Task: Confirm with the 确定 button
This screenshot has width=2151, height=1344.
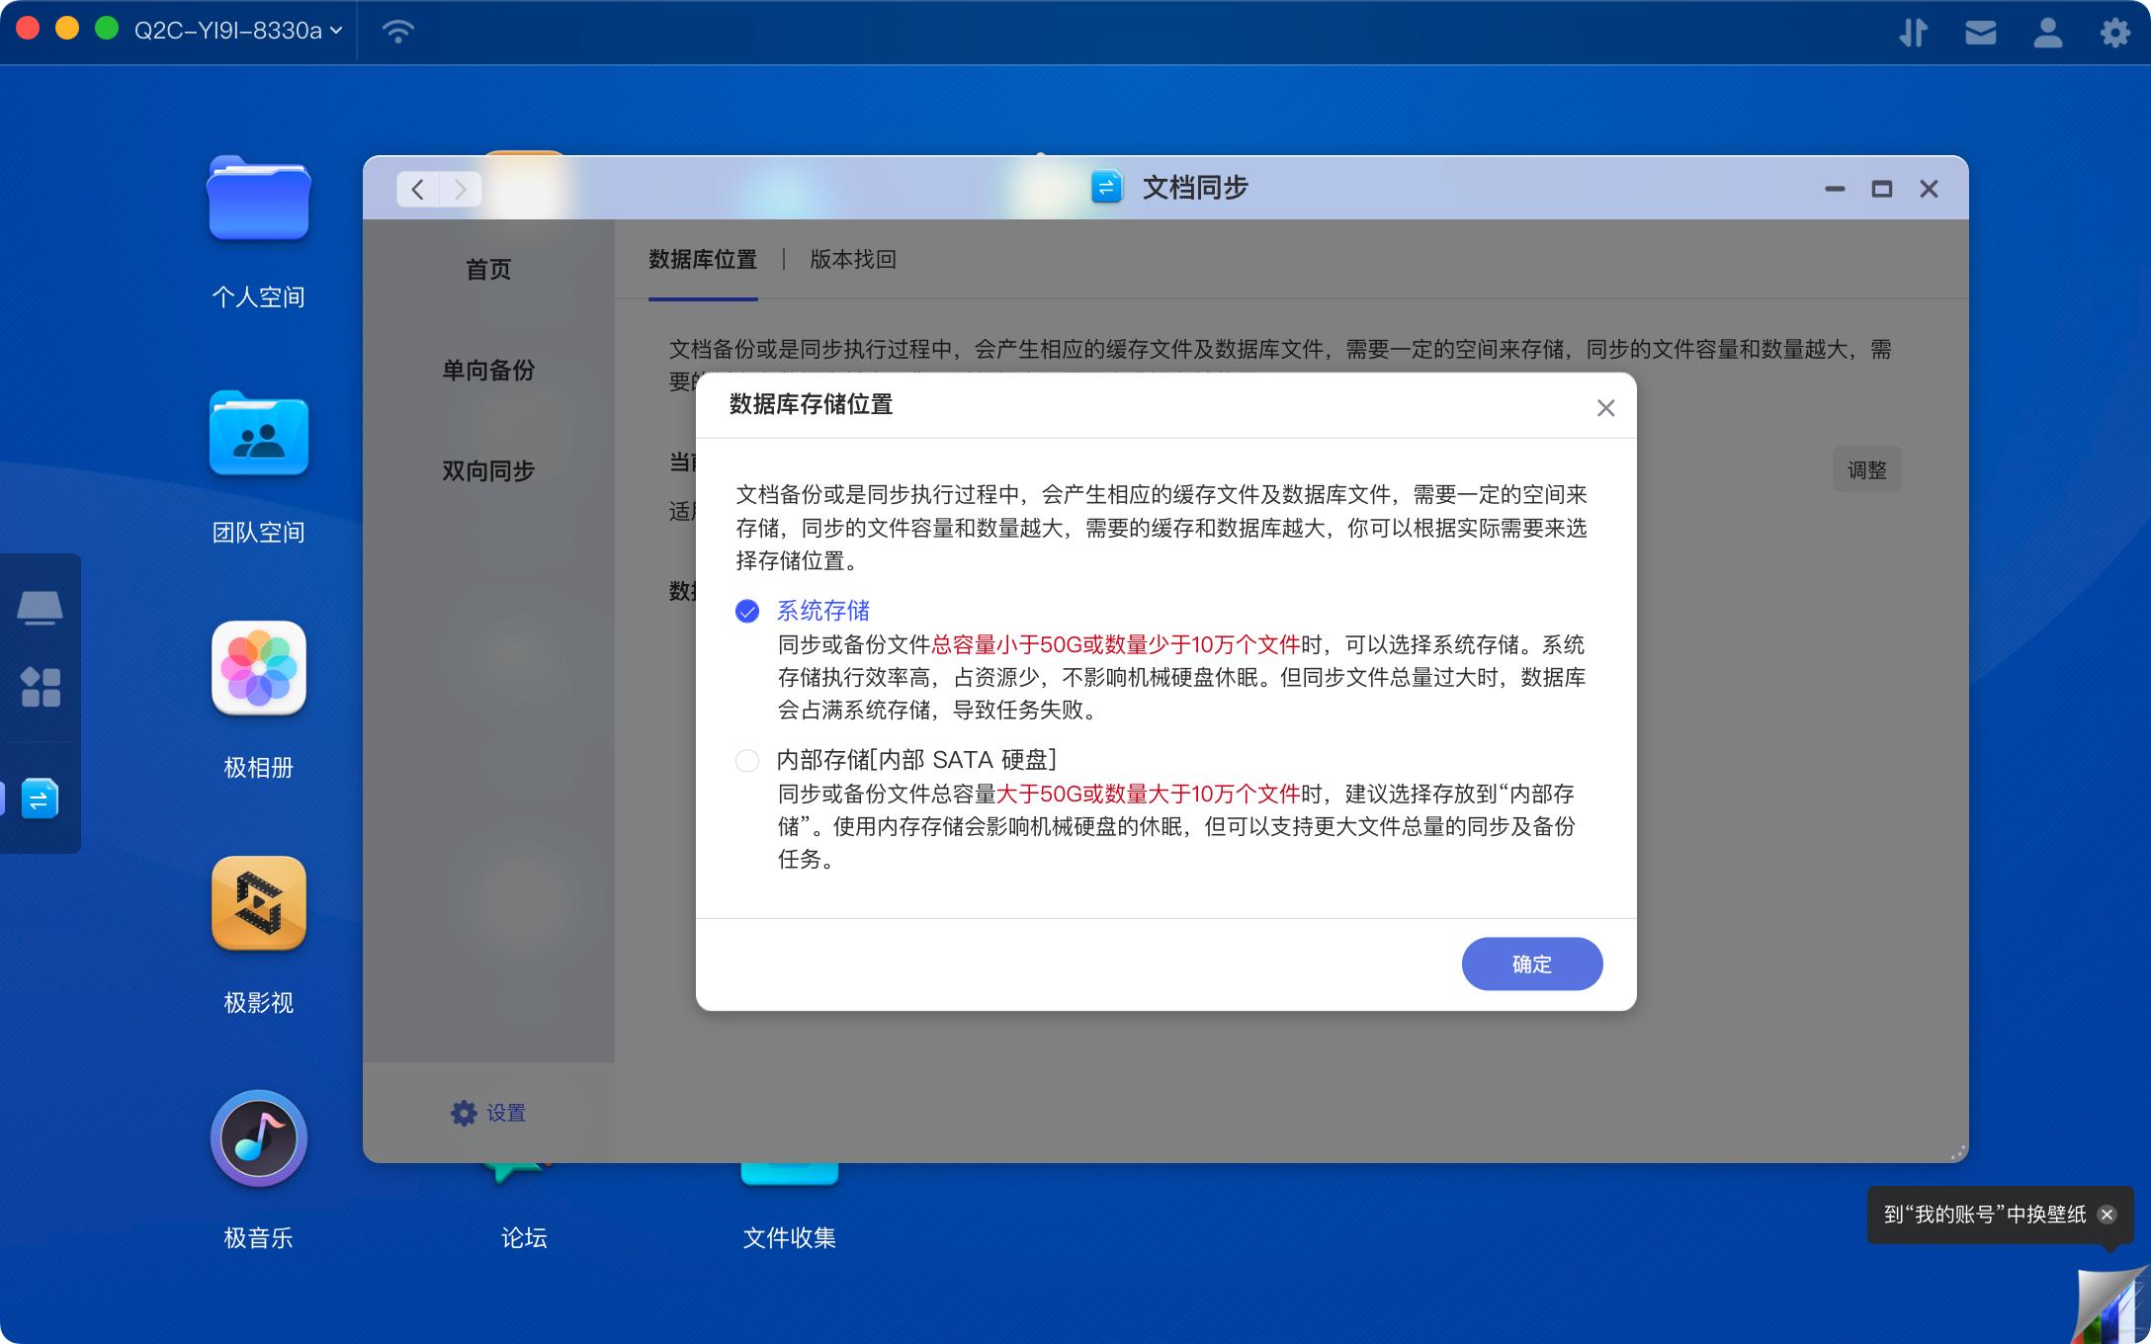Action: coord(1531,964)
